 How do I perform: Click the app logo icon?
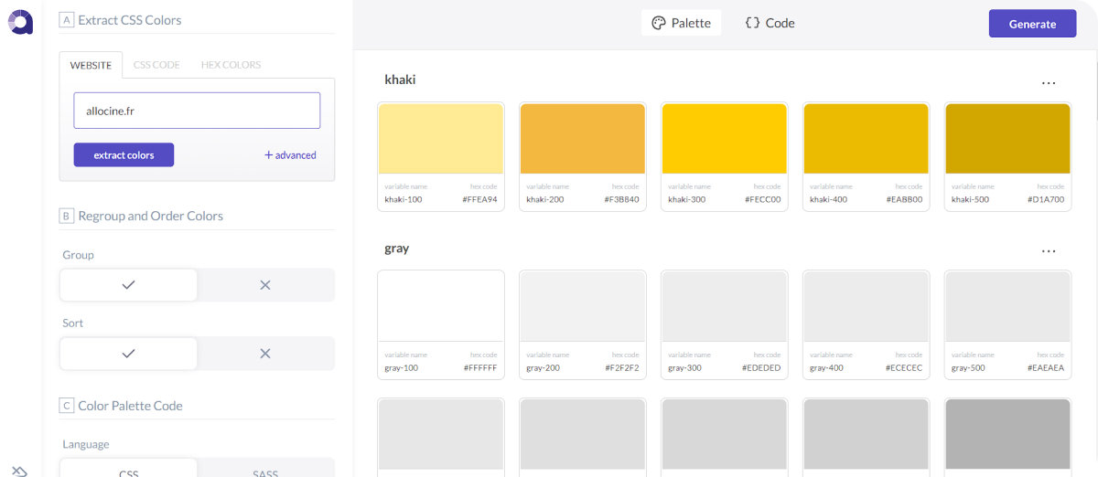(x=20, y=23)
